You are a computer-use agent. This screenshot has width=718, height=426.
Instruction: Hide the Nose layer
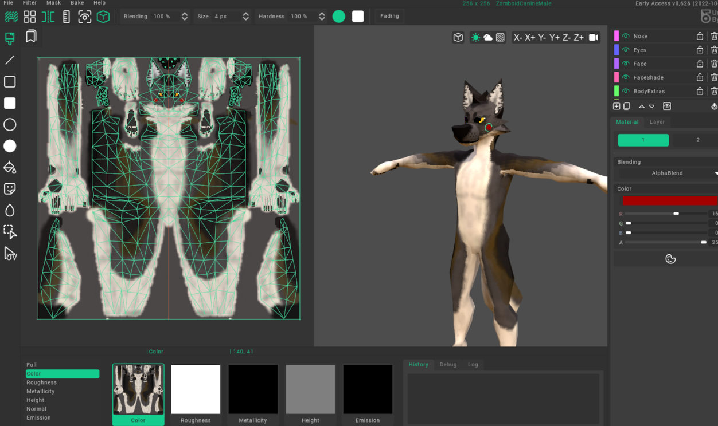click(x=626, y=36)
